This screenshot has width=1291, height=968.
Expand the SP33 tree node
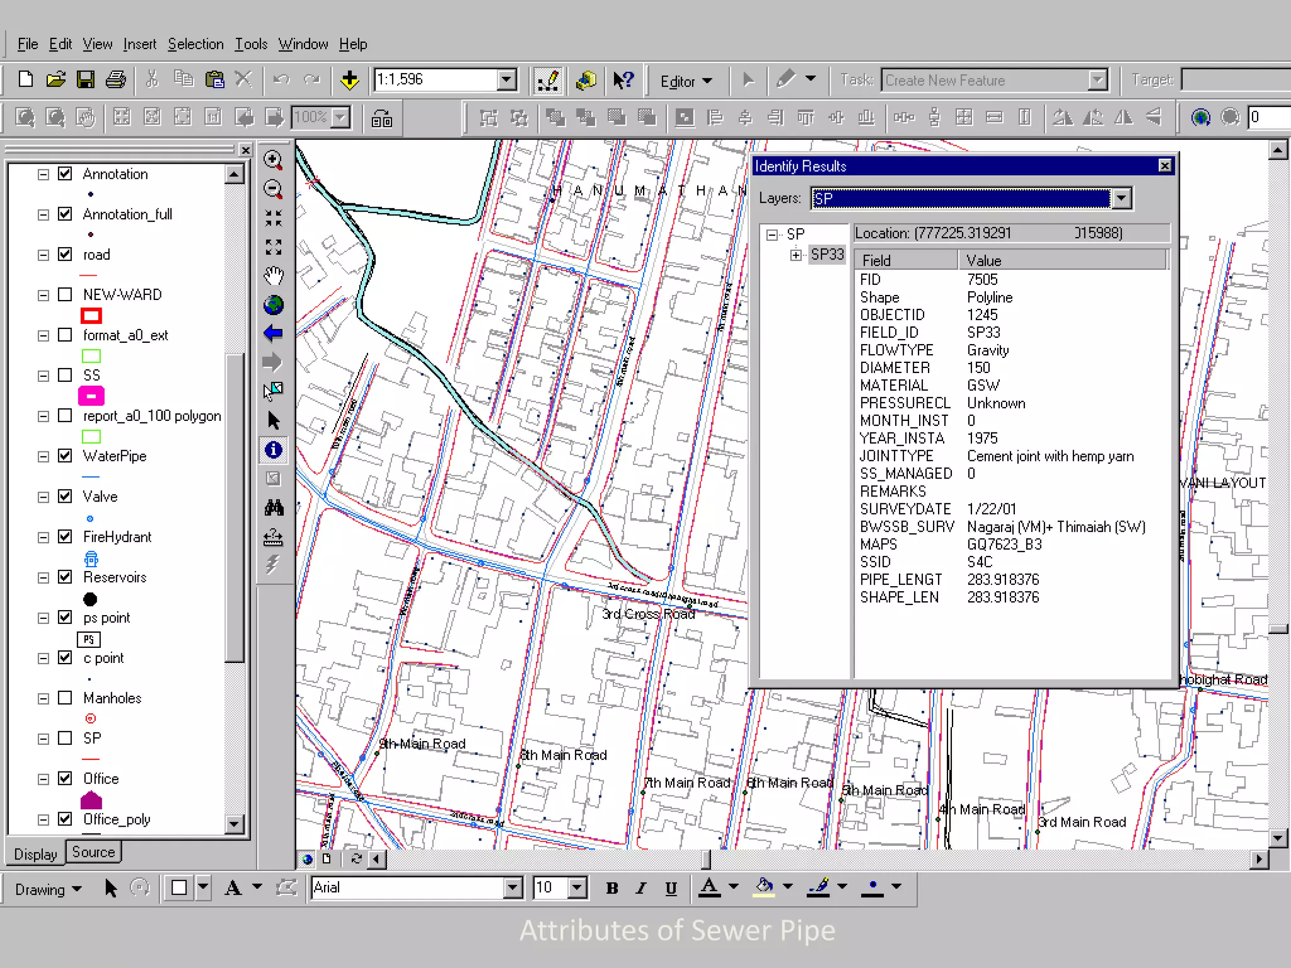(796, 255)
